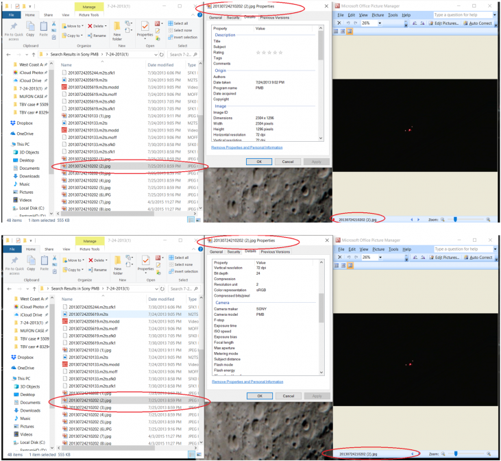Switch to Previous Versions tab in lower Properties dialog
The image size is (501, 461).
(276, 252)
